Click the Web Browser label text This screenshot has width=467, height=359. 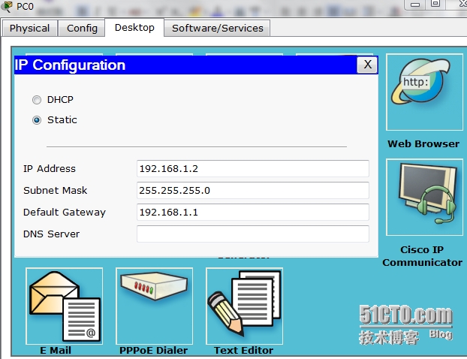point(423,144)
